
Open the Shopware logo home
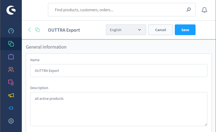point(11,10)
